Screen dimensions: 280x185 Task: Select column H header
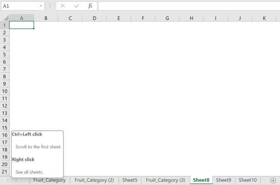(x=191, y=18)
